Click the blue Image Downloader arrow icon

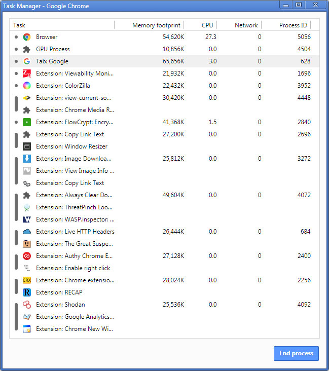point(27,159)
